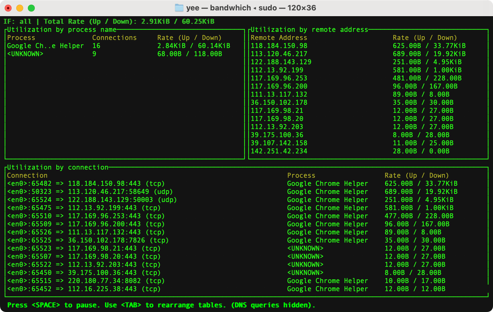Select connection <en0>:65525 to 36.150.102.178:7826
493x312 pixels.
[x=88, y=240]
